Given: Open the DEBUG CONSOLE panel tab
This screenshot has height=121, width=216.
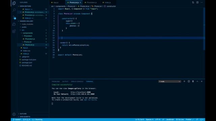Looking at the screenshot, I should tap(77, 81).
